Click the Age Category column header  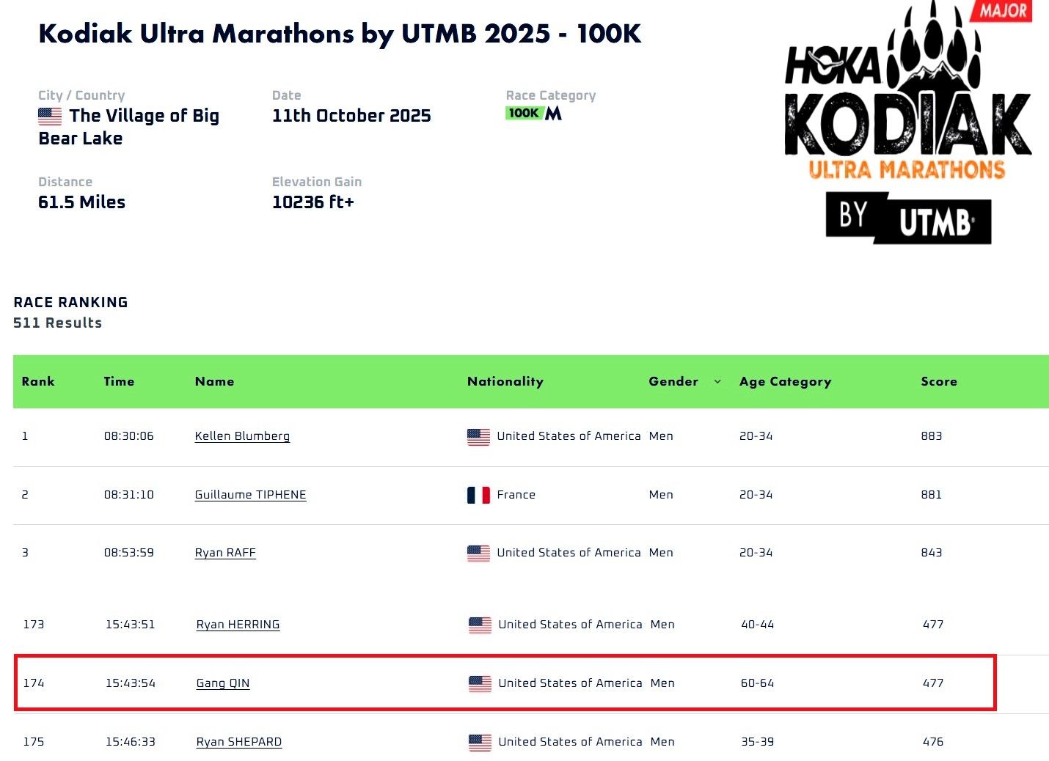point(785,381)
